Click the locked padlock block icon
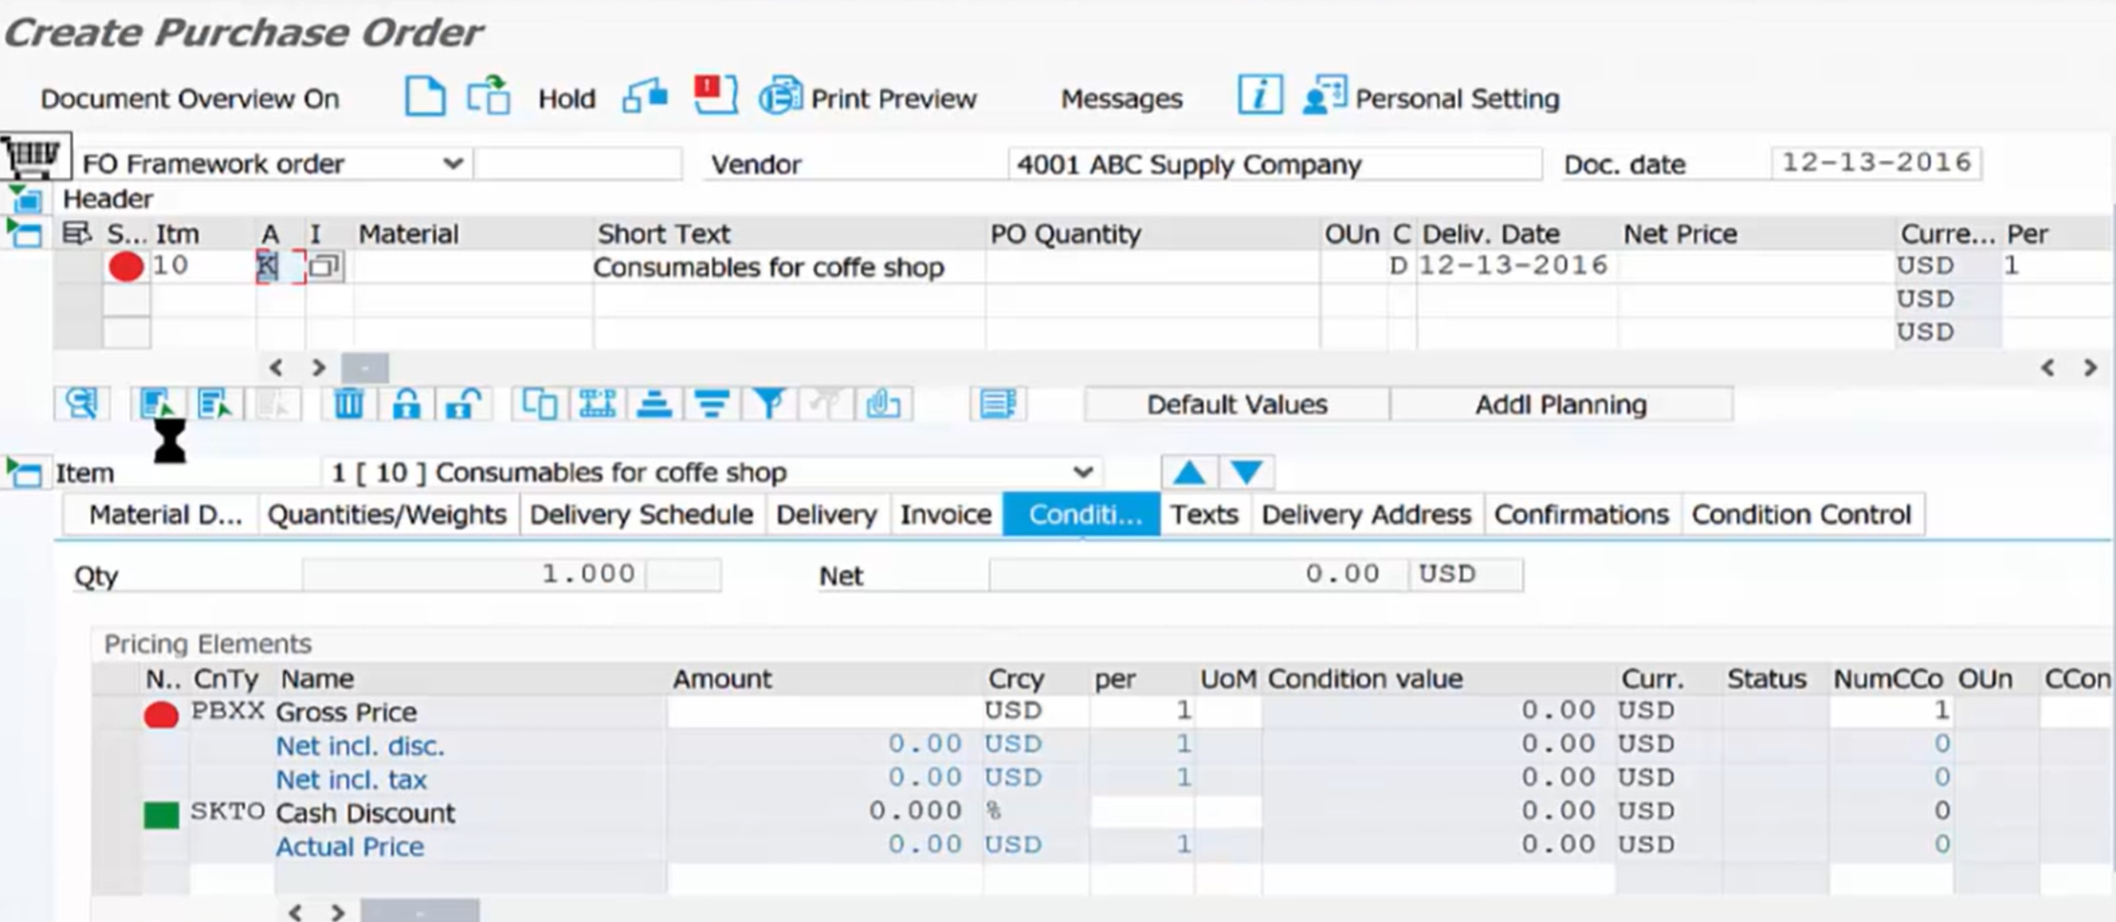This screenshot has height=922, width=2116. (406, 404)
